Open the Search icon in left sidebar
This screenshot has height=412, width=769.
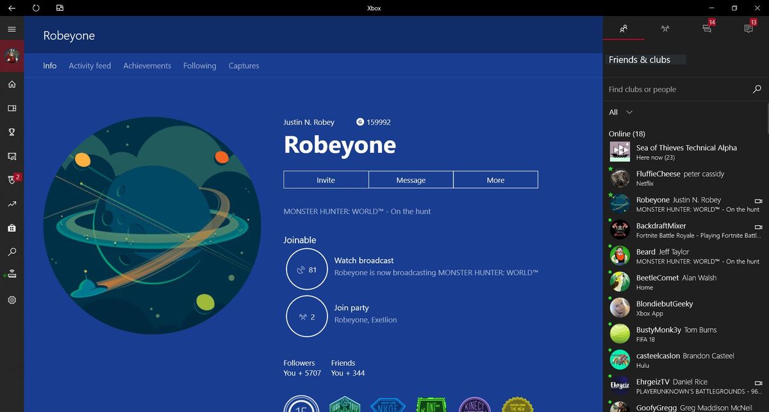pyautogui.click(x=12, y=252)
